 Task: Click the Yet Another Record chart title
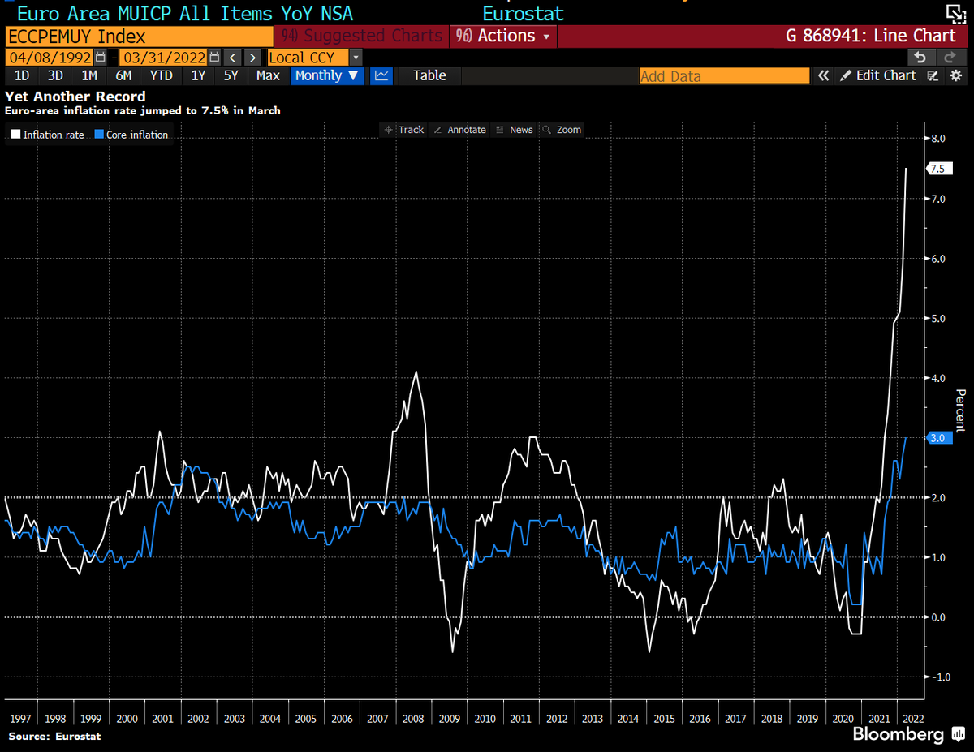75,97
